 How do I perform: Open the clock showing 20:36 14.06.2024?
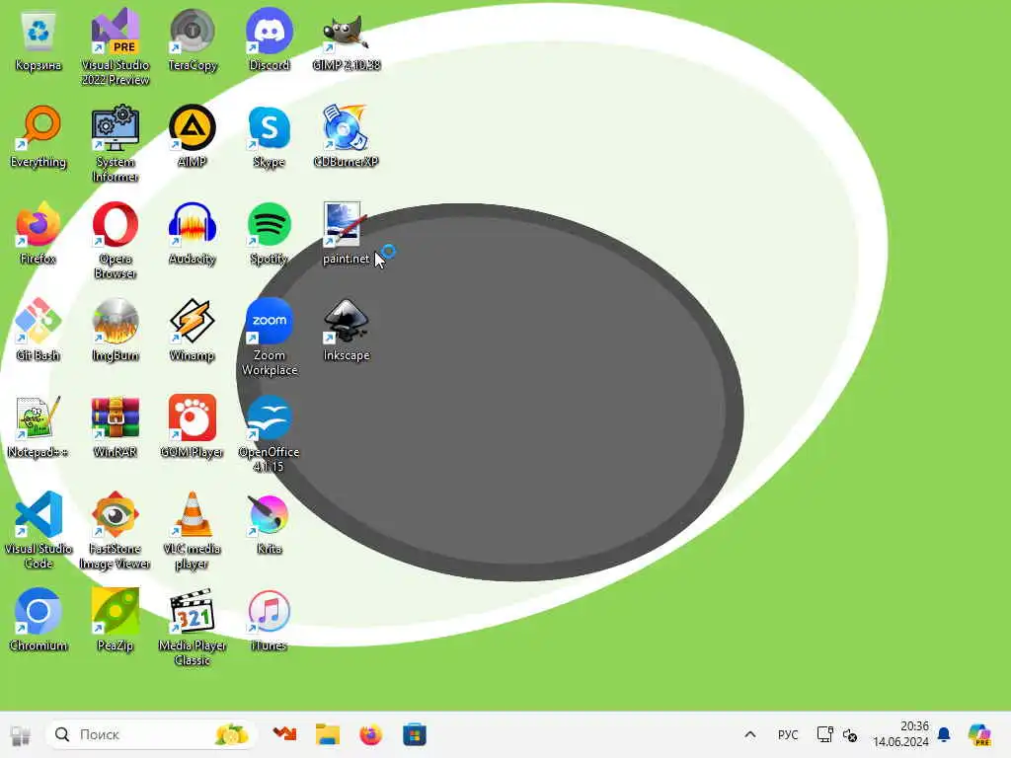click(x=900, y=734)
